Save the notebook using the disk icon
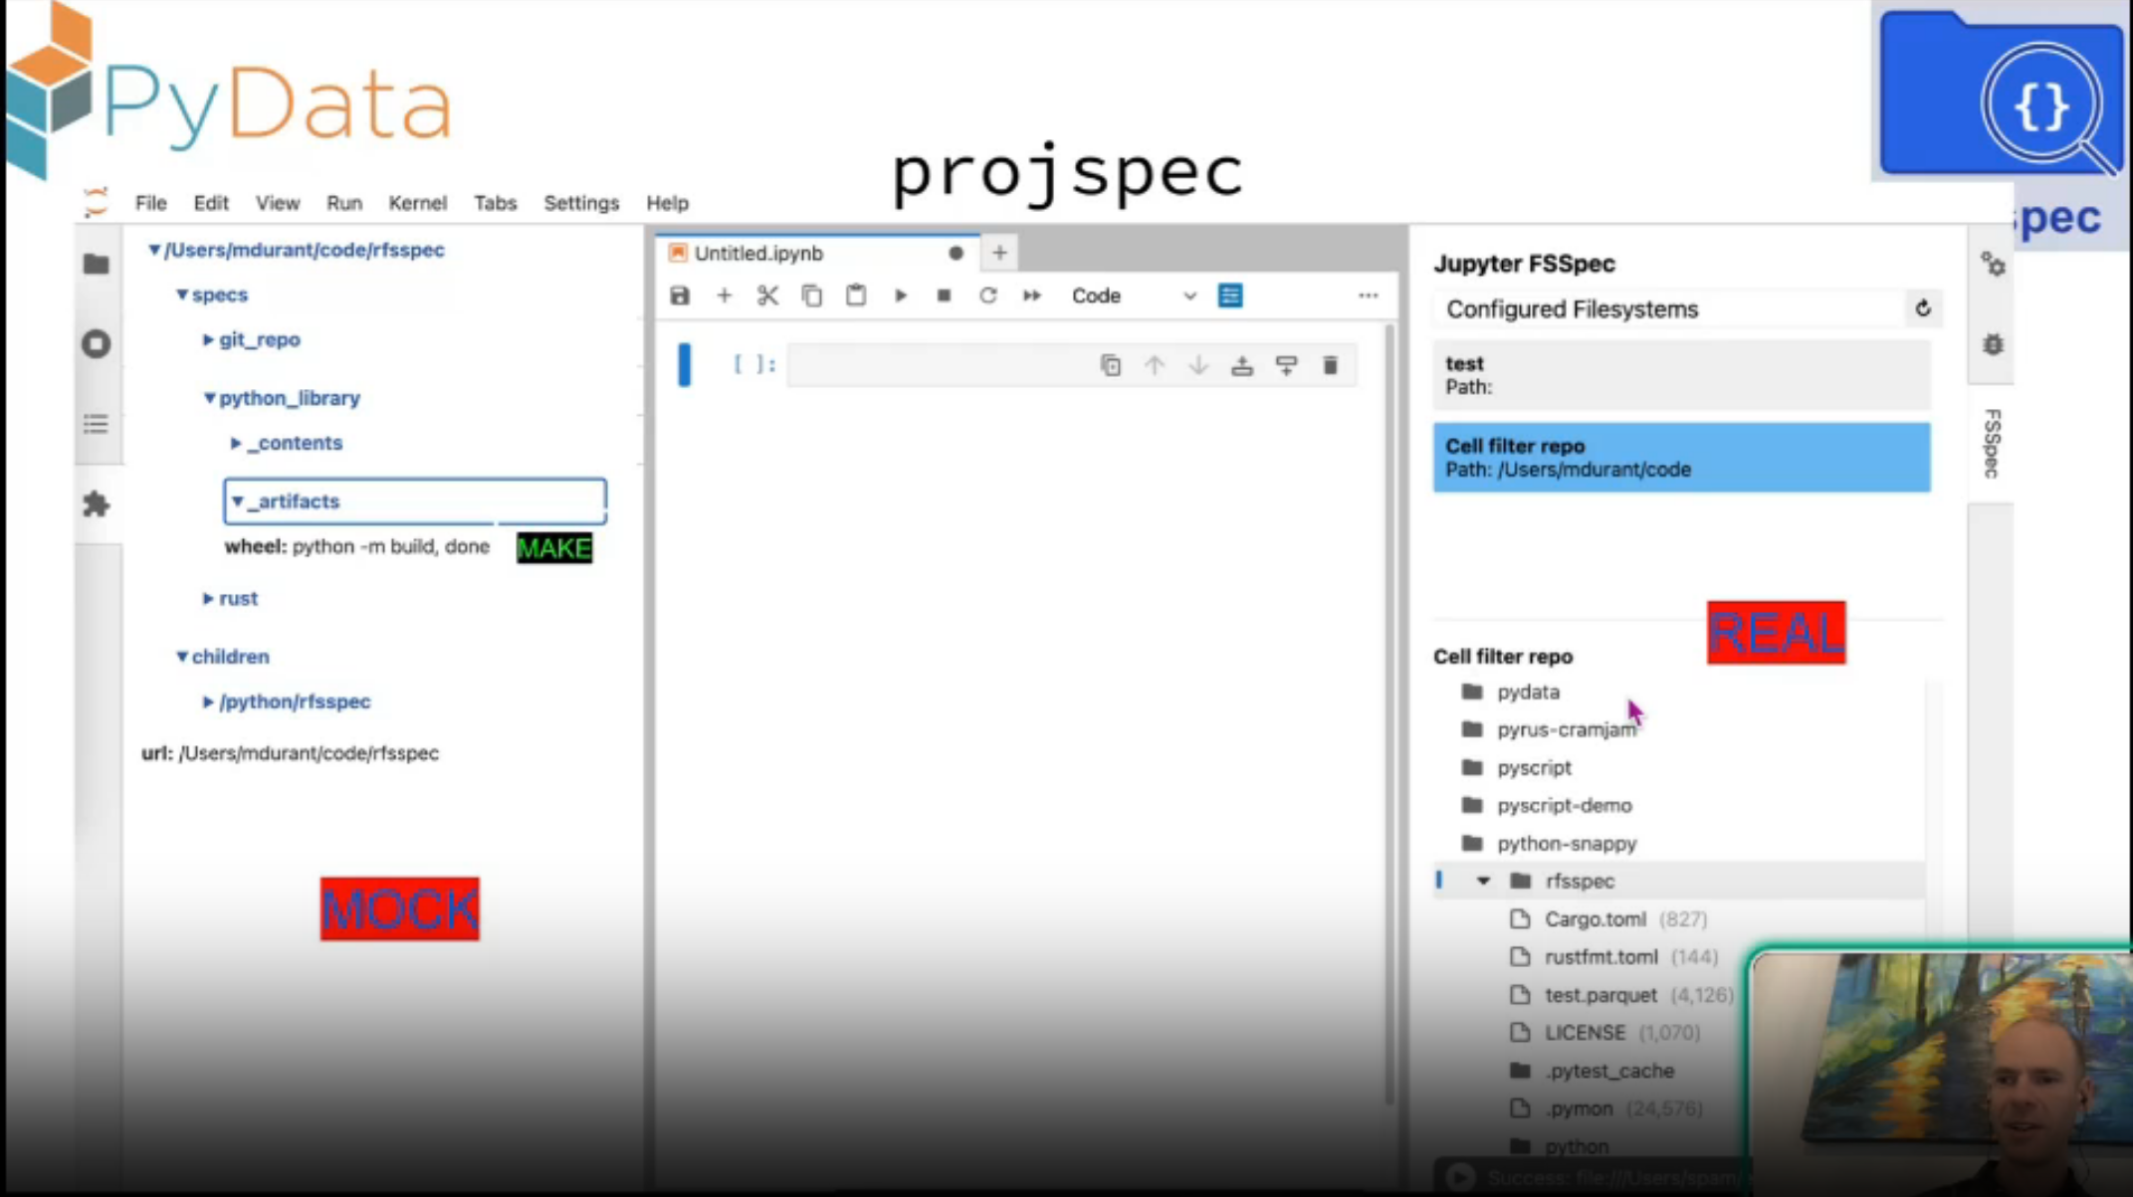This screenshot has width=2133, height=1197. click(x=680, y=296)
